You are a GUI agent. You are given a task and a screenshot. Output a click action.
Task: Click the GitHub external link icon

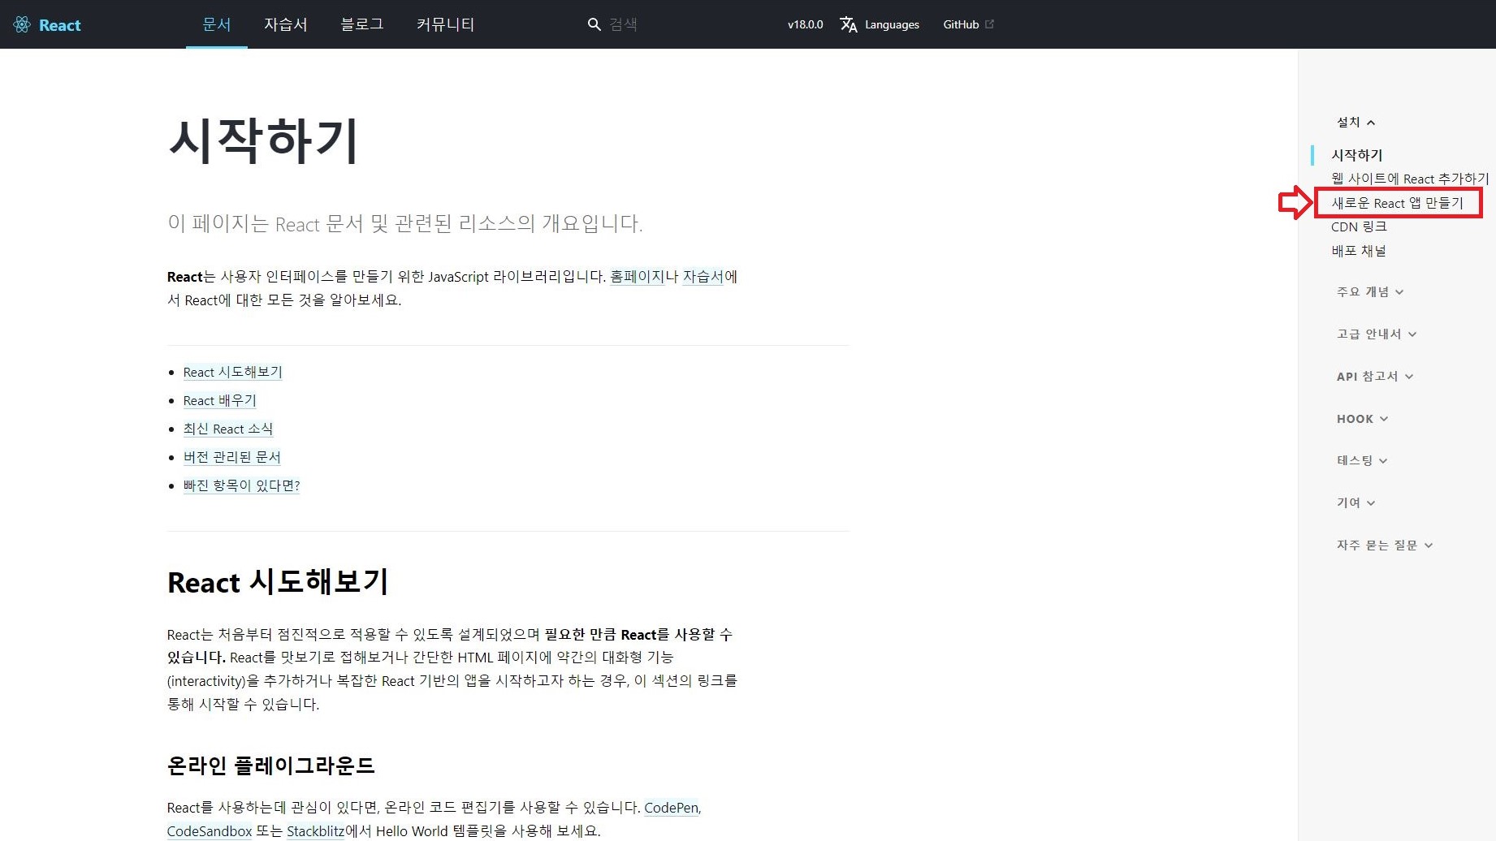coord(989,24)
